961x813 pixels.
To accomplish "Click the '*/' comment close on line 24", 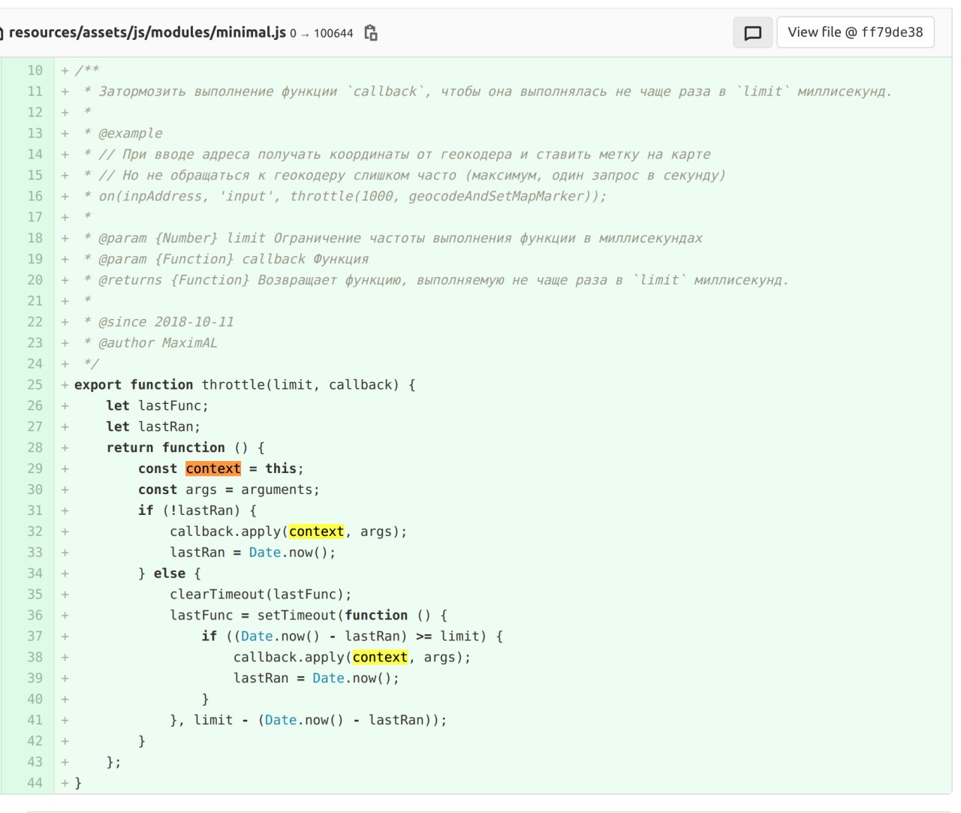I will point(91,364).
